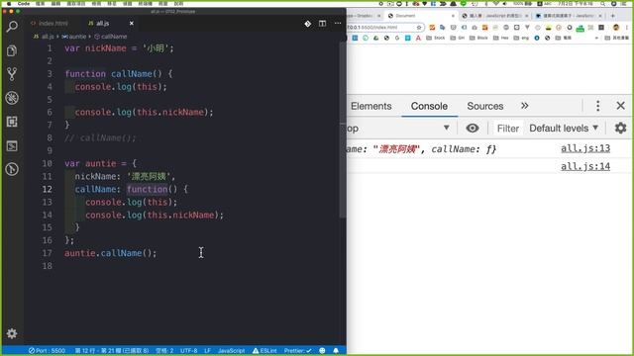Close the DevTools panel

pyautogui.click(x=621, y=106)
